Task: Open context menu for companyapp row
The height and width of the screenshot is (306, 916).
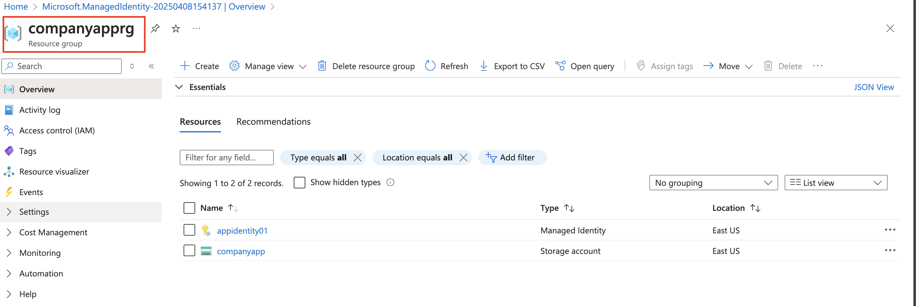Action: [890, 250]
